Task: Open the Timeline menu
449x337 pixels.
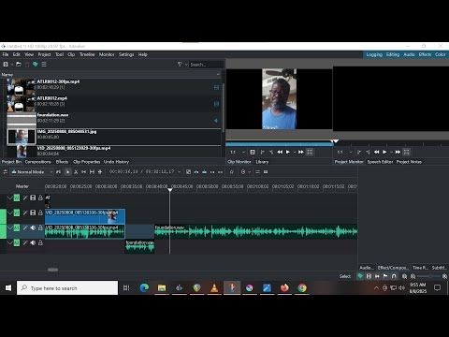Action: [x=87, y=54]
